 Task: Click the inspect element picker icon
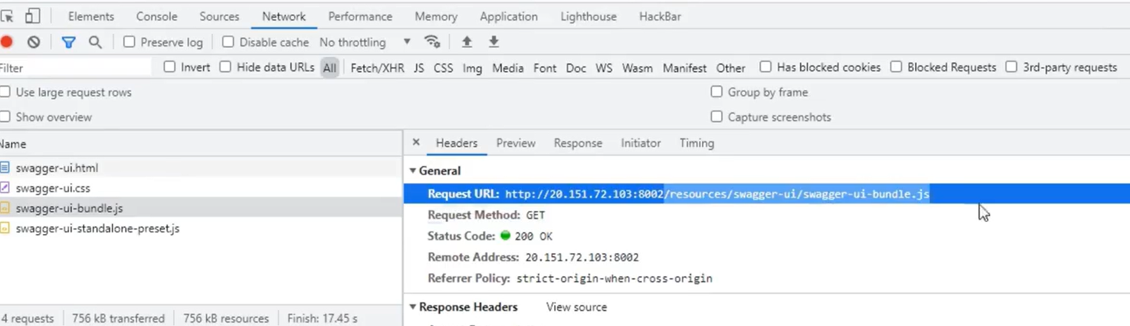point(7,16)
